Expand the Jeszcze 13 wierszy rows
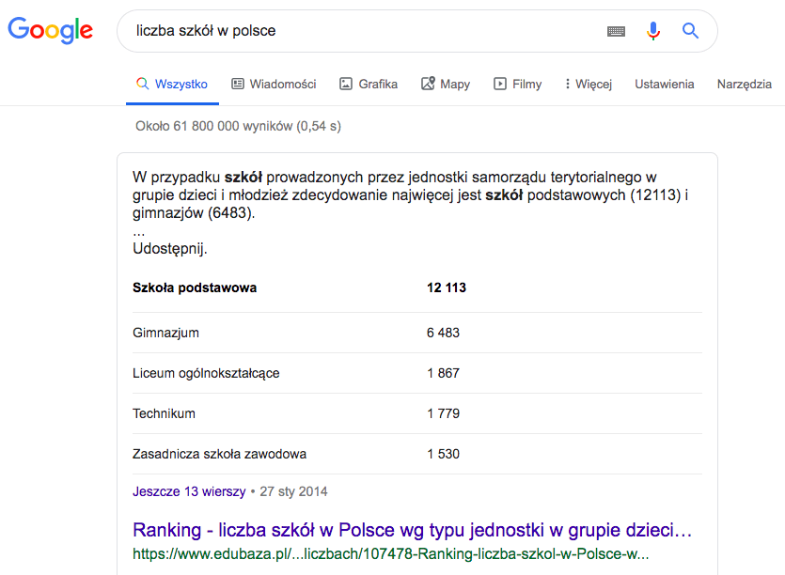 189,491
